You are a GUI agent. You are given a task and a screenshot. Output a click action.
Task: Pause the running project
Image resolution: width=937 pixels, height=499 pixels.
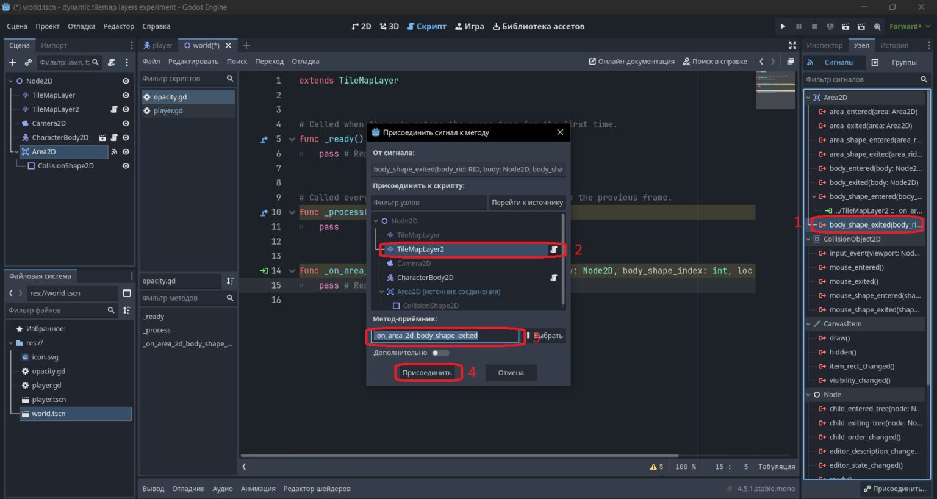click(799, 26)
